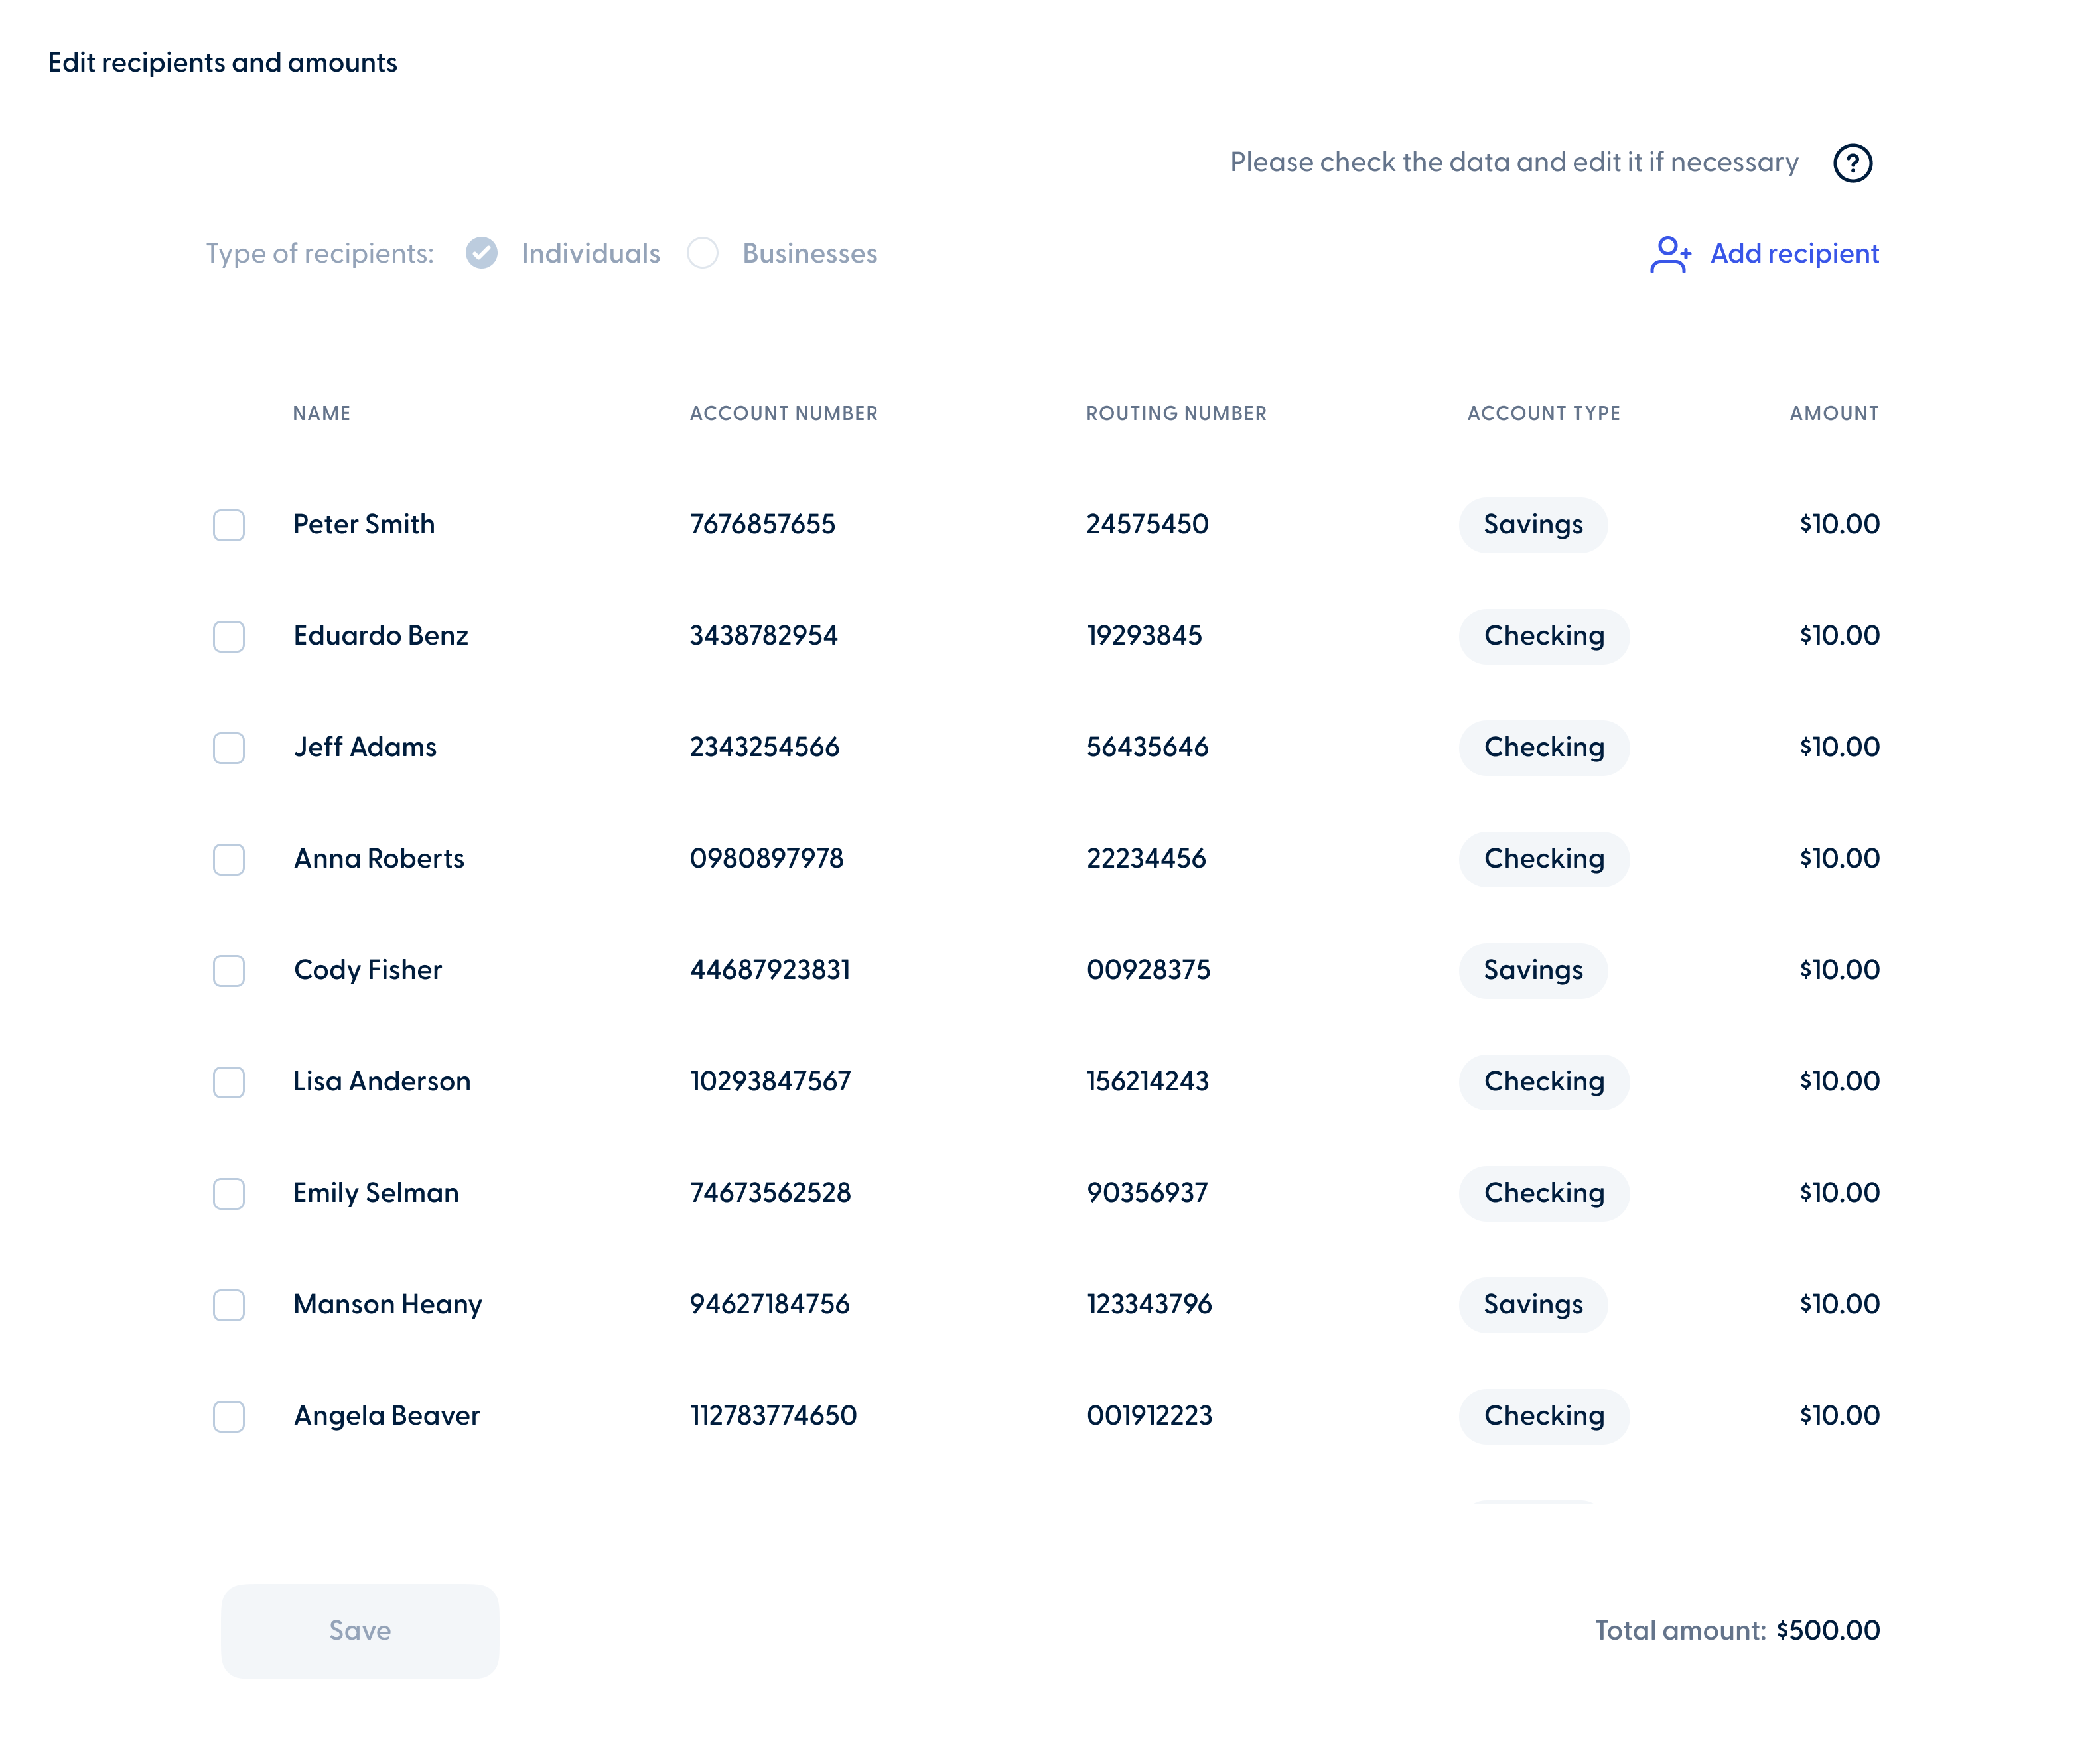Click the name Peter Smith
Screen dimensions: 2100x1759
[364, 525]
